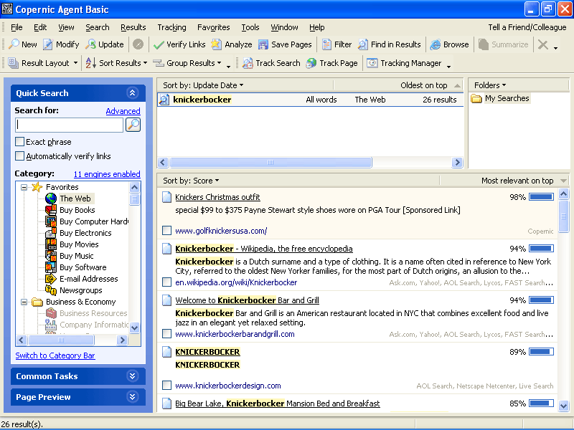The image size is (574, 430).
Task: Click Switch to Category Bar link
Action: (55, 355)
